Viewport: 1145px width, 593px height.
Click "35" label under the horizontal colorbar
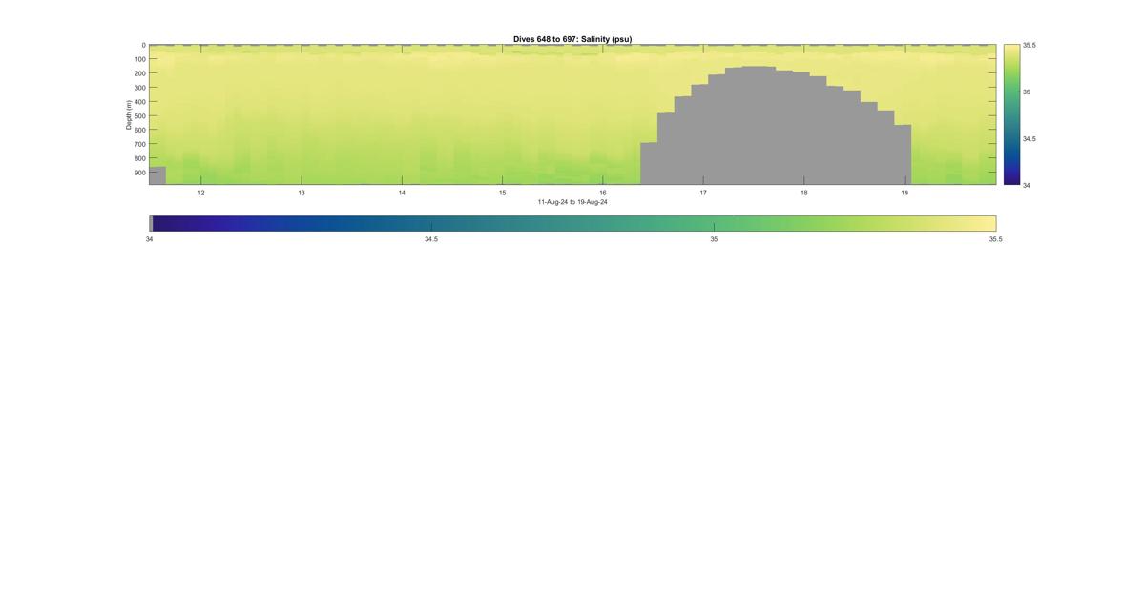click(x=714, y=239)
